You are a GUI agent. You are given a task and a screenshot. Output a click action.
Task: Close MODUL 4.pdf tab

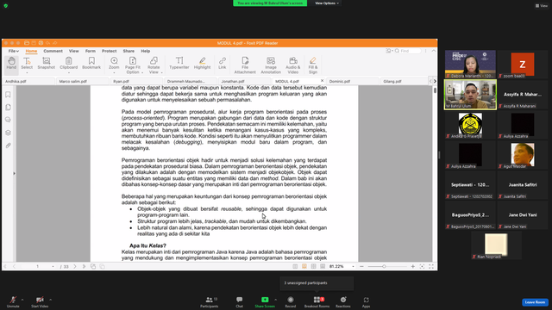pos(322,81)
